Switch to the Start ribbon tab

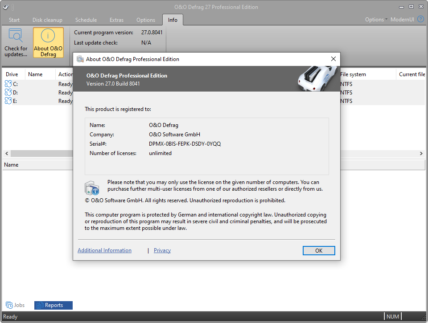click(x=14, y=20)
